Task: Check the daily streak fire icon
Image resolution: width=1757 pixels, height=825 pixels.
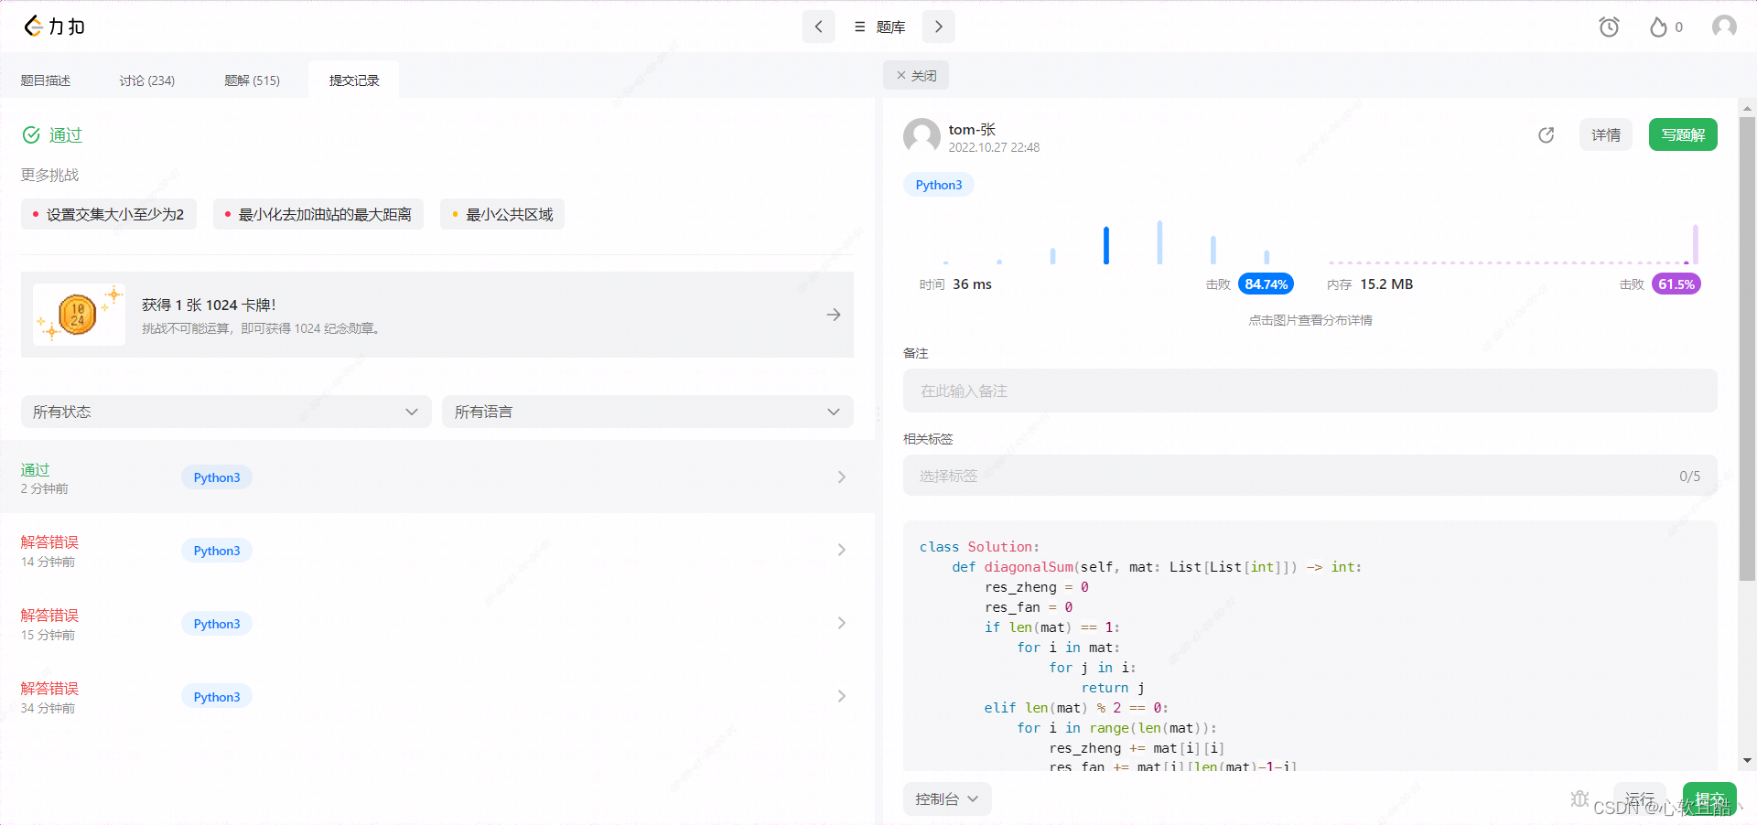Action: tap(1659, 27)
